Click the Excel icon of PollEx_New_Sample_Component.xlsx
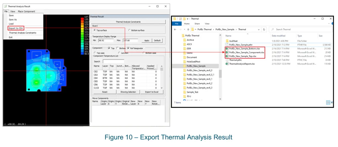The image size is (338, 147). coord(227,52)
